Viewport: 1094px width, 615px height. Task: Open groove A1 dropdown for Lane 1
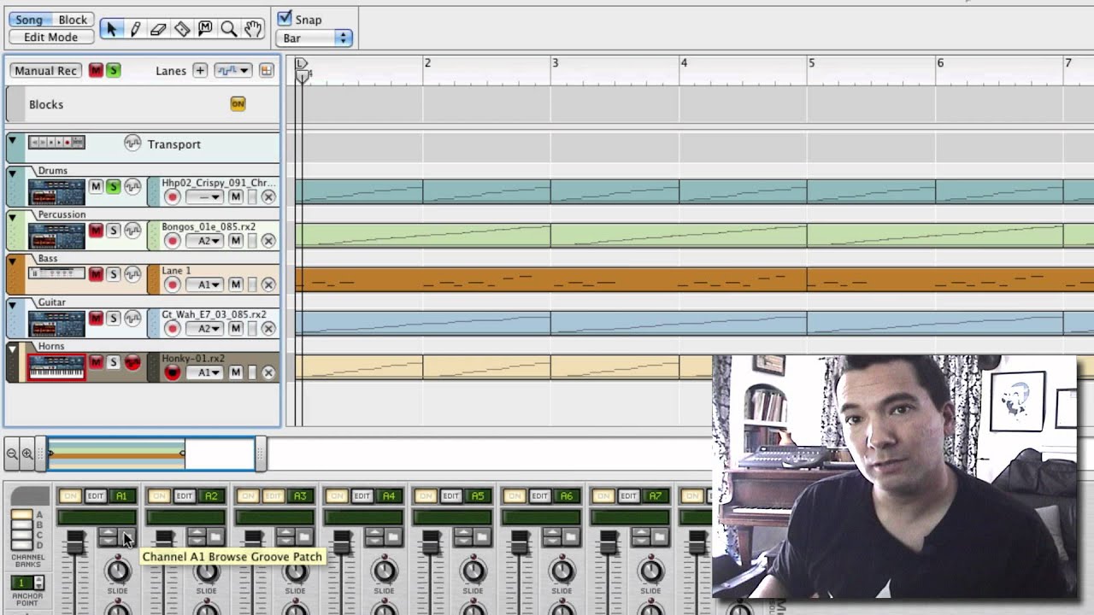204,284
